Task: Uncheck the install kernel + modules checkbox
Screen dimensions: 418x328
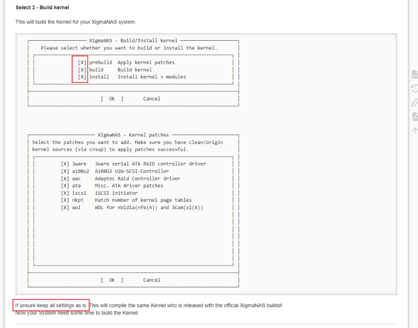Action: click(x=82, y=77)
